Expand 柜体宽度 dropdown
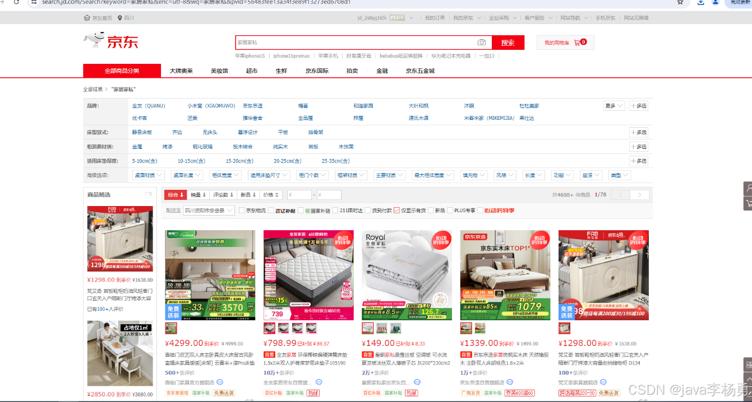The width and height of the screenshot is (752, 402). click(x=226, y=175)
